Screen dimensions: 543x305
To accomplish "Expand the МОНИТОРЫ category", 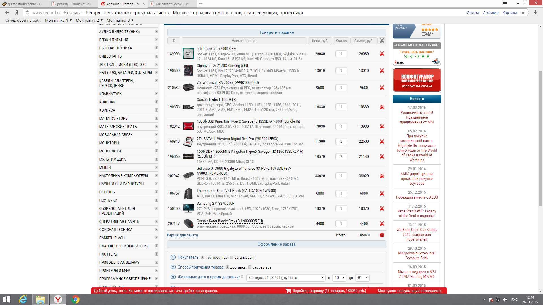I will pos(156,143).
